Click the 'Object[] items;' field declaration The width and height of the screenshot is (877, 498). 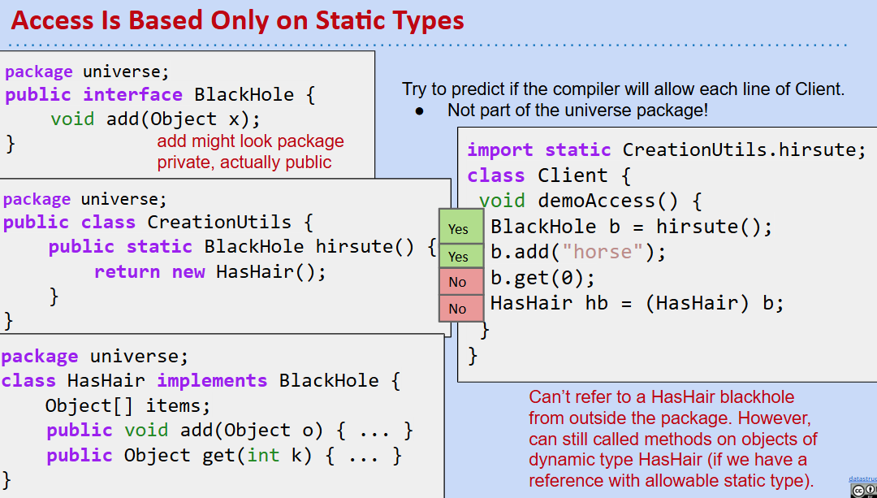(127, 405)
